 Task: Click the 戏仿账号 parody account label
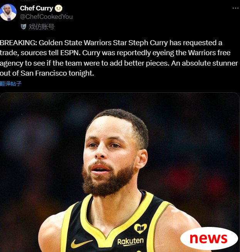[x=41, y=27]
